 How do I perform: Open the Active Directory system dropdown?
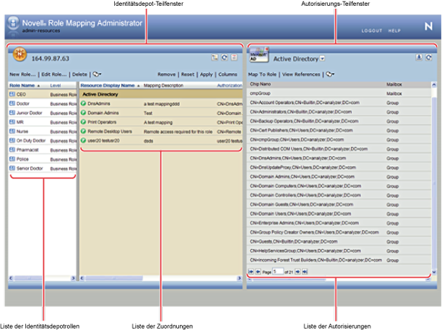(x=322, y=58)
